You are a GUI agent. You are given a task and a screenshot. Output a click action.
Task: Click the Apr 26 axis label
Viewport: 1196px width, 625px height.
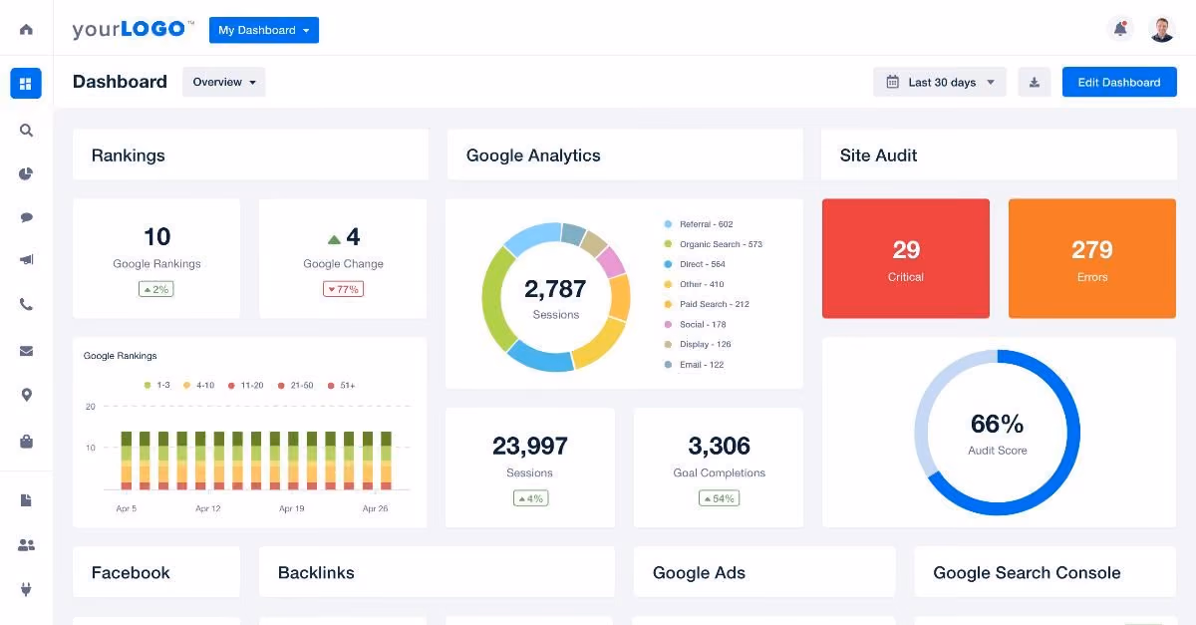[375, 508]
